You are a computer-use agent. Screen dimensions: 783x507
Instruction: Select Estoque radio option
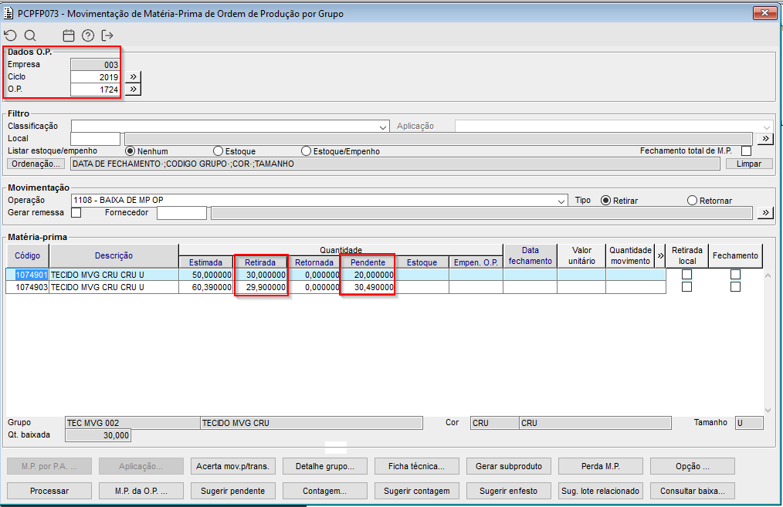[218, 150]
